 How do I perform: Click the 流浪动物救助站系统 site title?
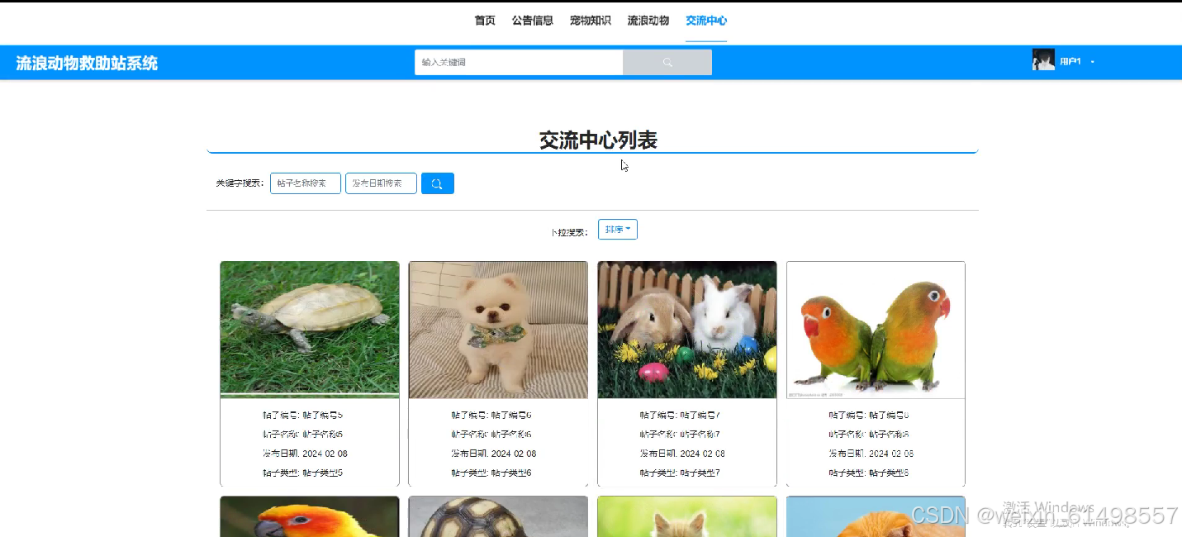(x=87, y=63)
